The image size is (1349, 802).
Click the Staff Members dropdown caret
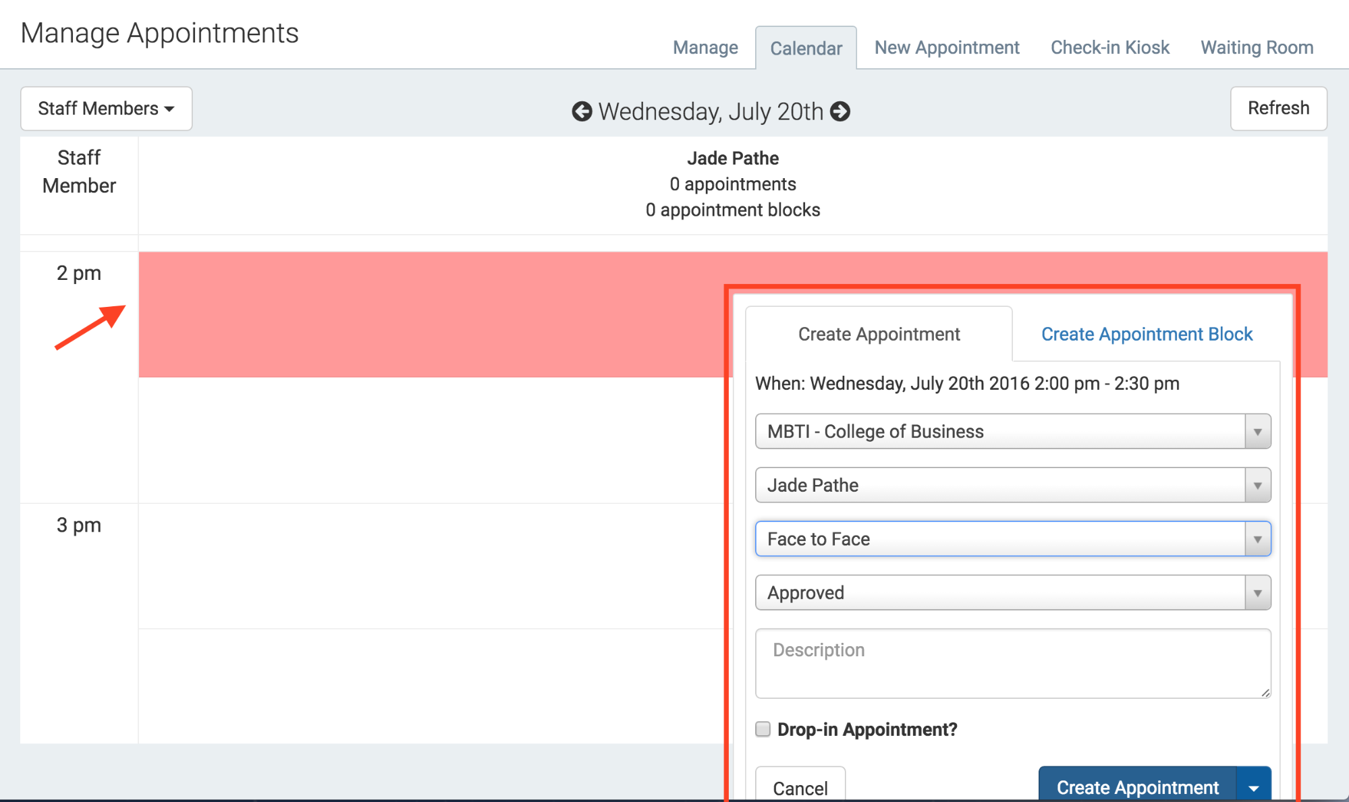[171, 109]
